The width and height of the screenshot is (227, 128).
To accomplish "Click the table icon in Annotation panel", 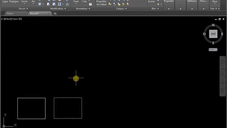I will (x=90, y=4).
